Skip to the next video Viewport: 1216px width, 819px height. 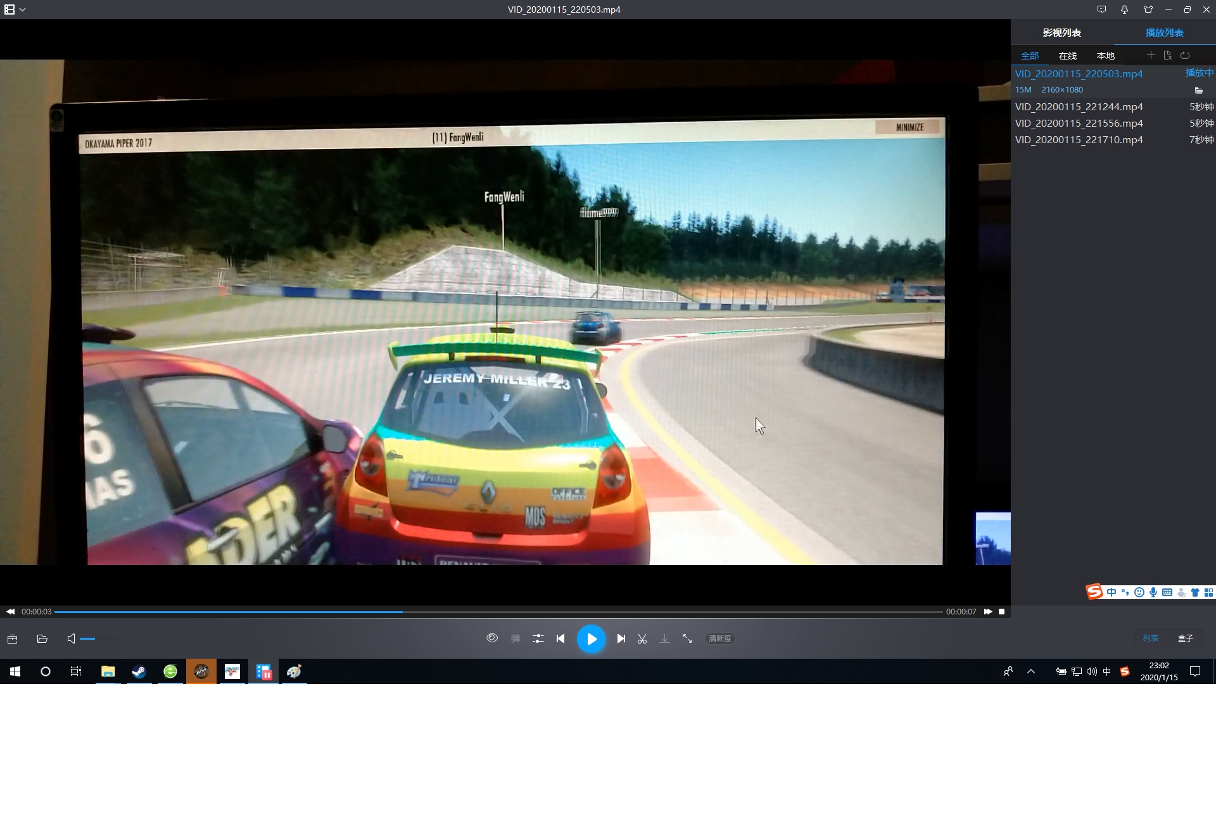(621, 639)
